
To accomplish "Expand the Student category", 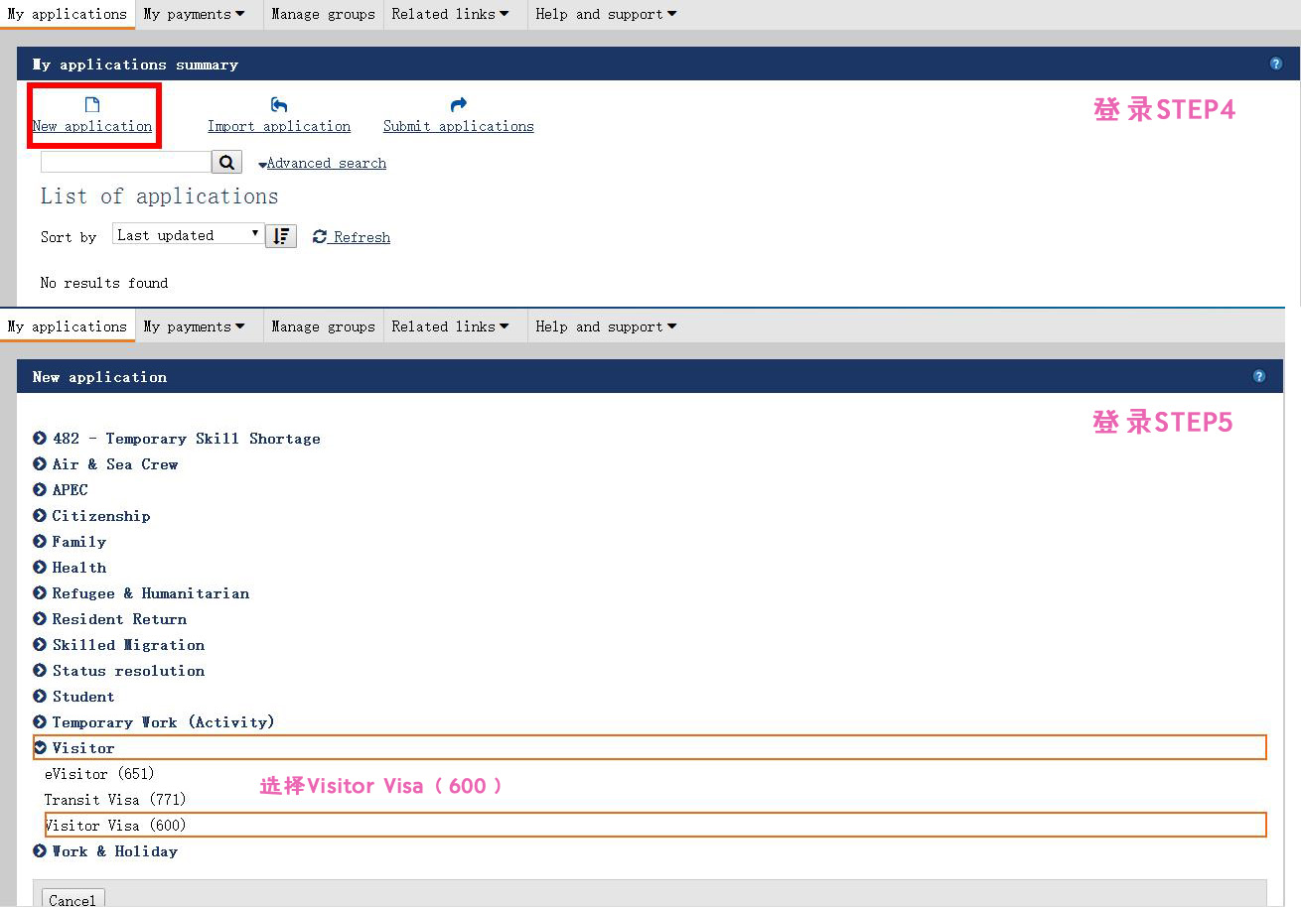I will (73, 697).
